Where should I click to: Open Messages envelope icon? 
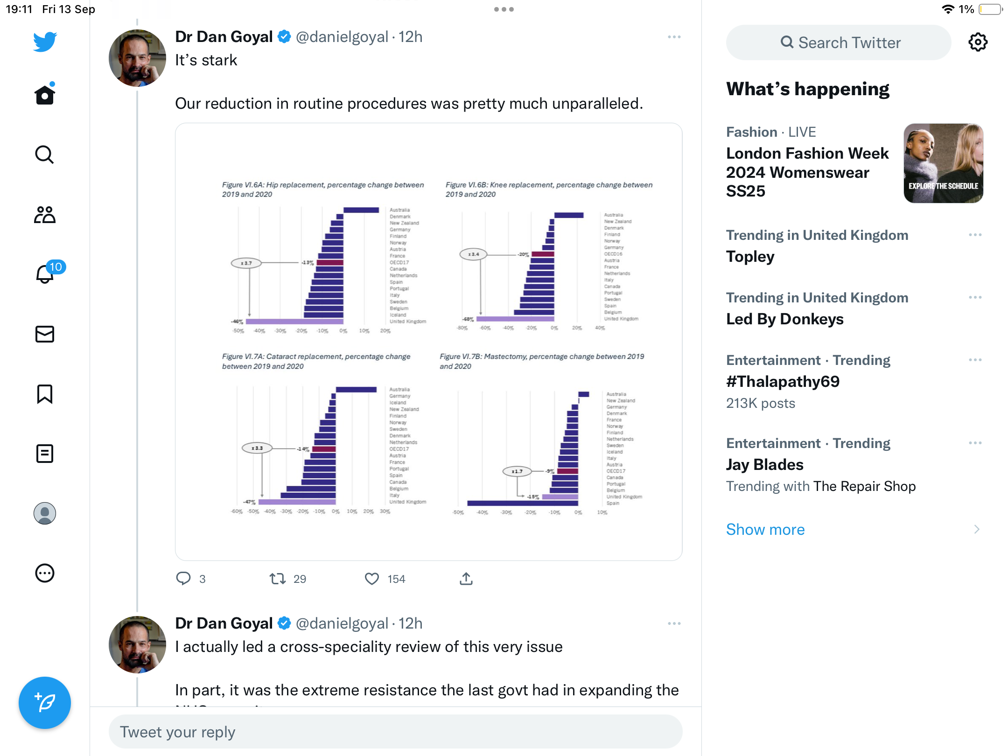pos(45,334)
